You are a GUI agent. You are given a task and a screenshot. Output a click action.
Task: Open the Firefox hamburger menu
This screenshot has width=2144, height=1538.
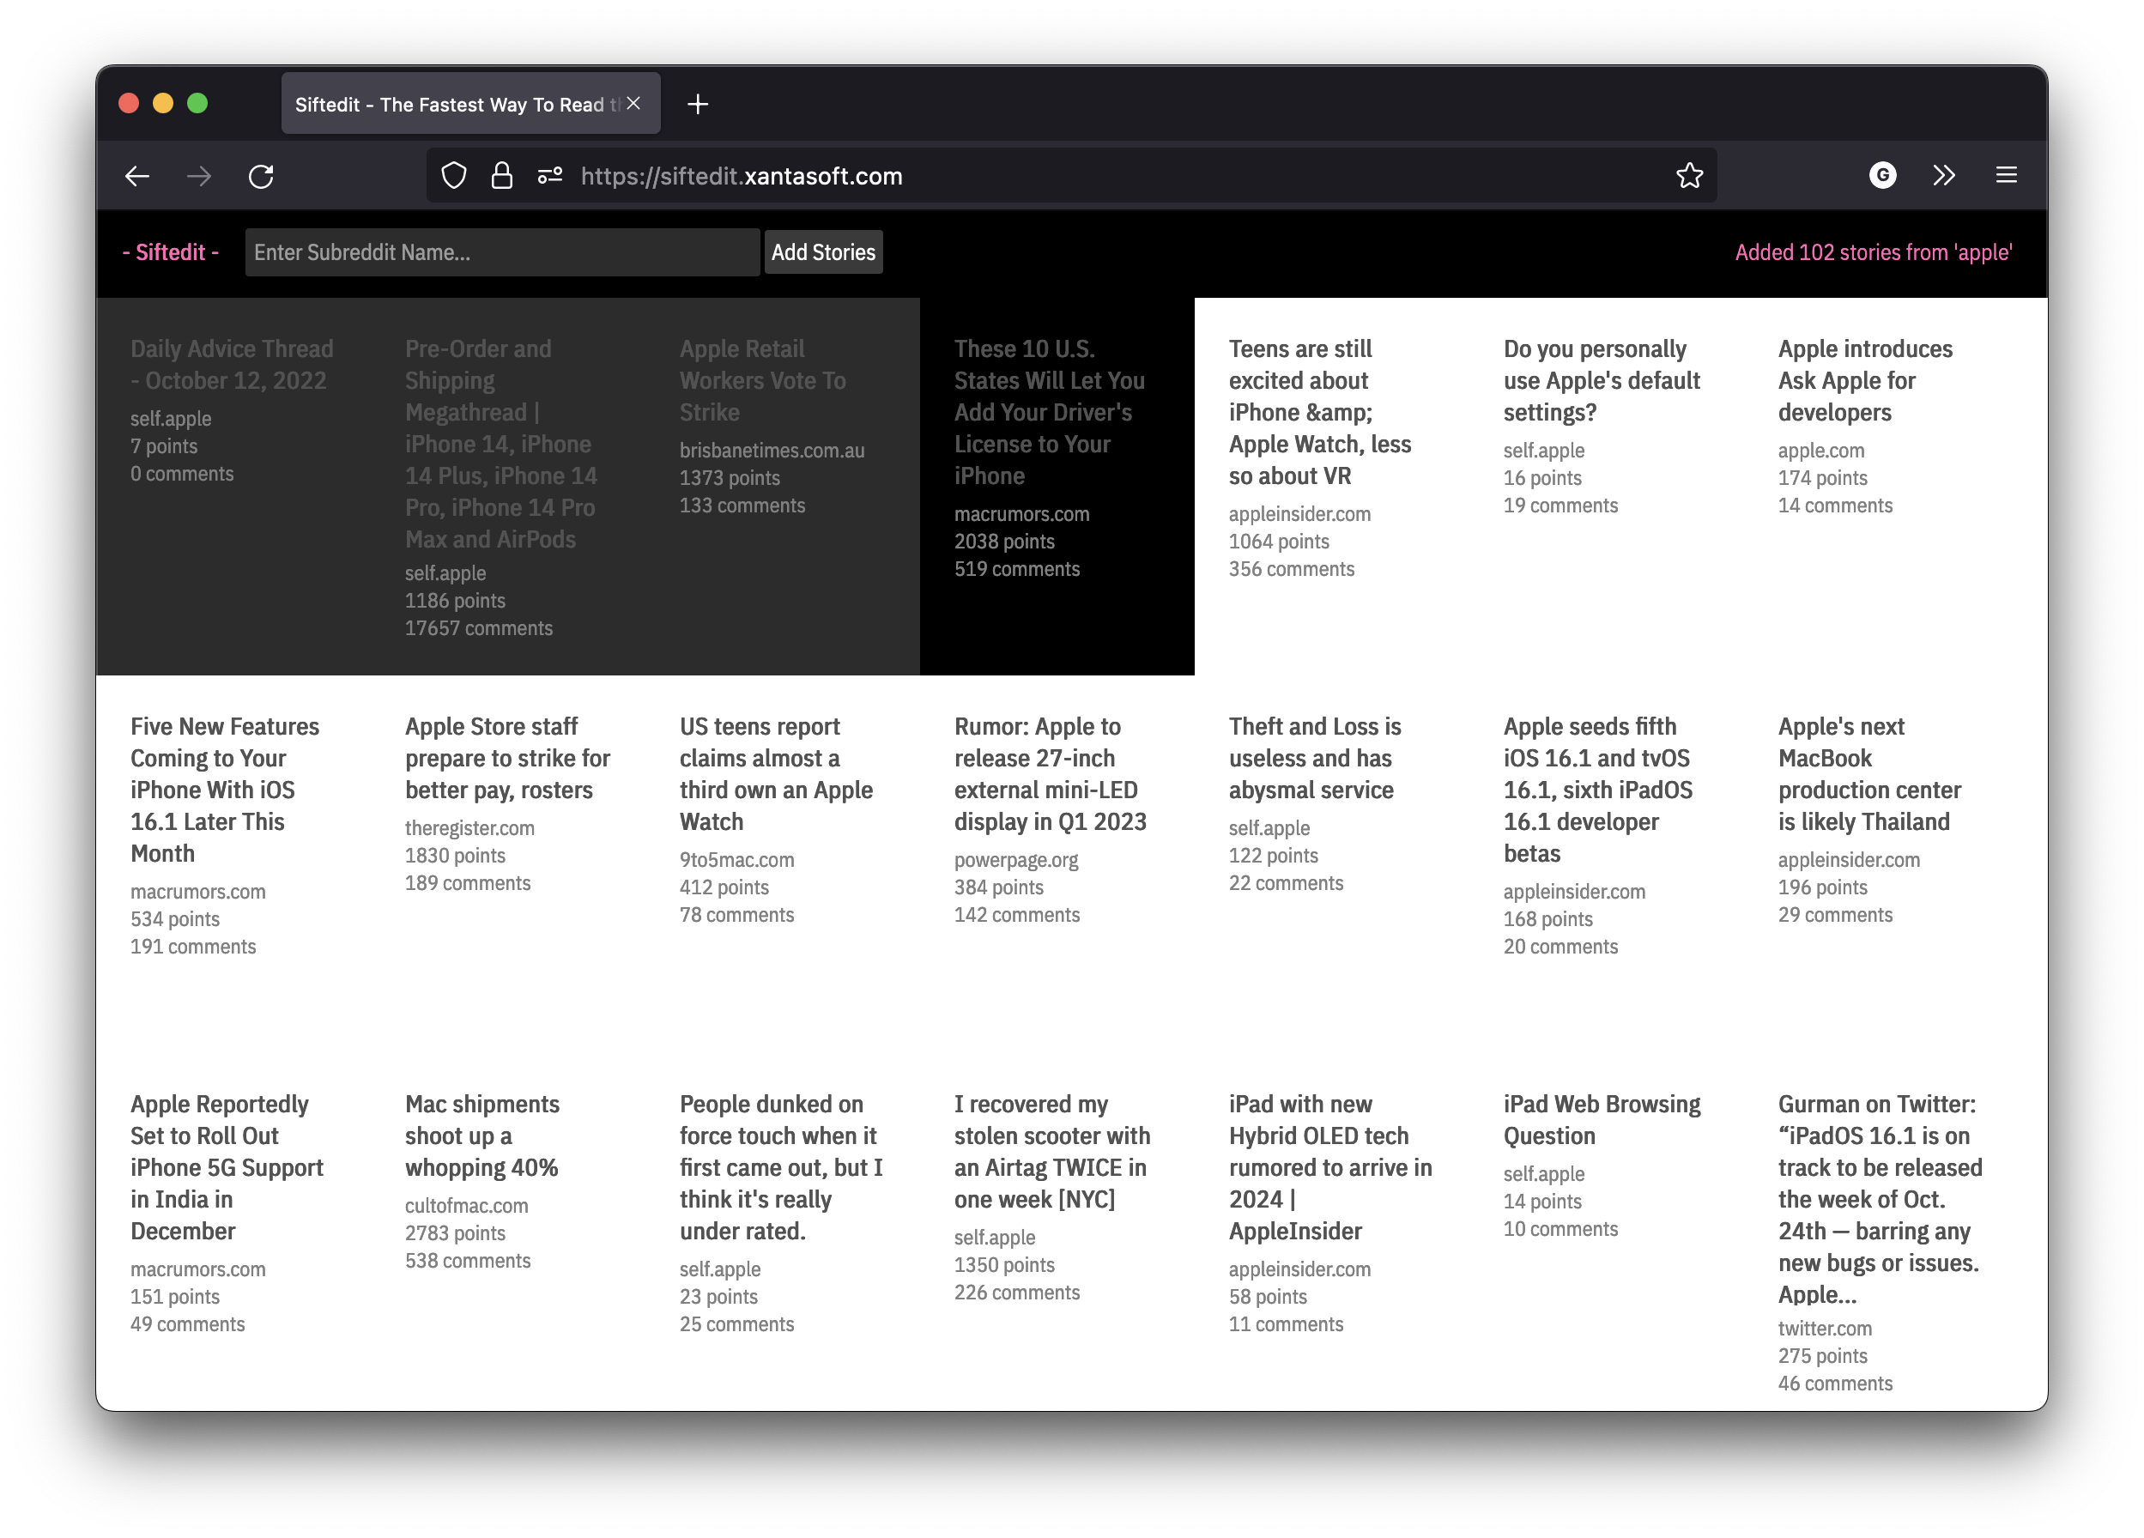2006,176
